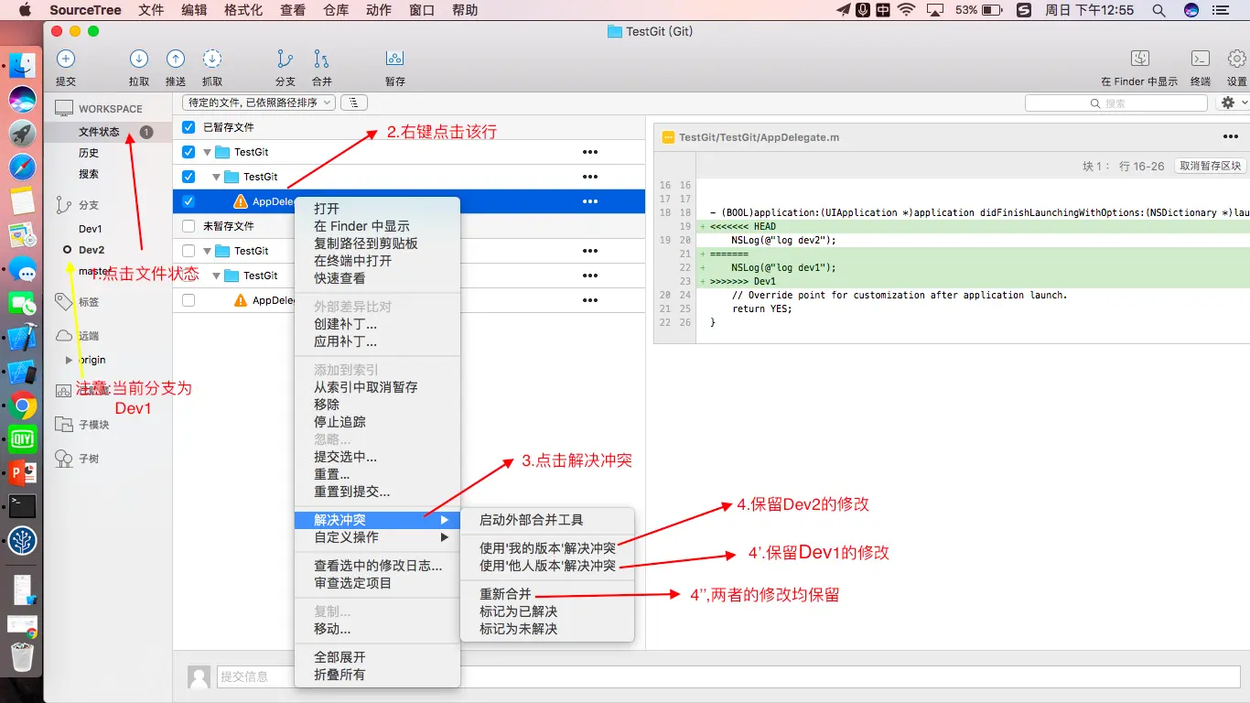Screen dimensions: 1250x703
Task: Choose 启动外部合并工具 in the submenu
Action: point(547,520)
